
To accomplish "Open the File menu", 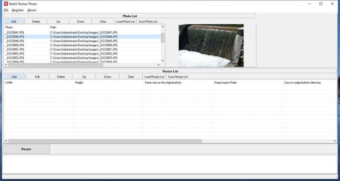I will (x=6, y=10).
